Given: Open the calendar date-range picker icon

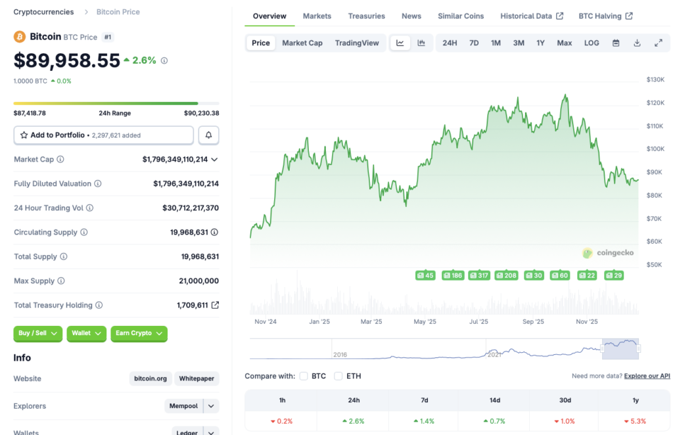Looking at the screenshot, I should point(615,42).
